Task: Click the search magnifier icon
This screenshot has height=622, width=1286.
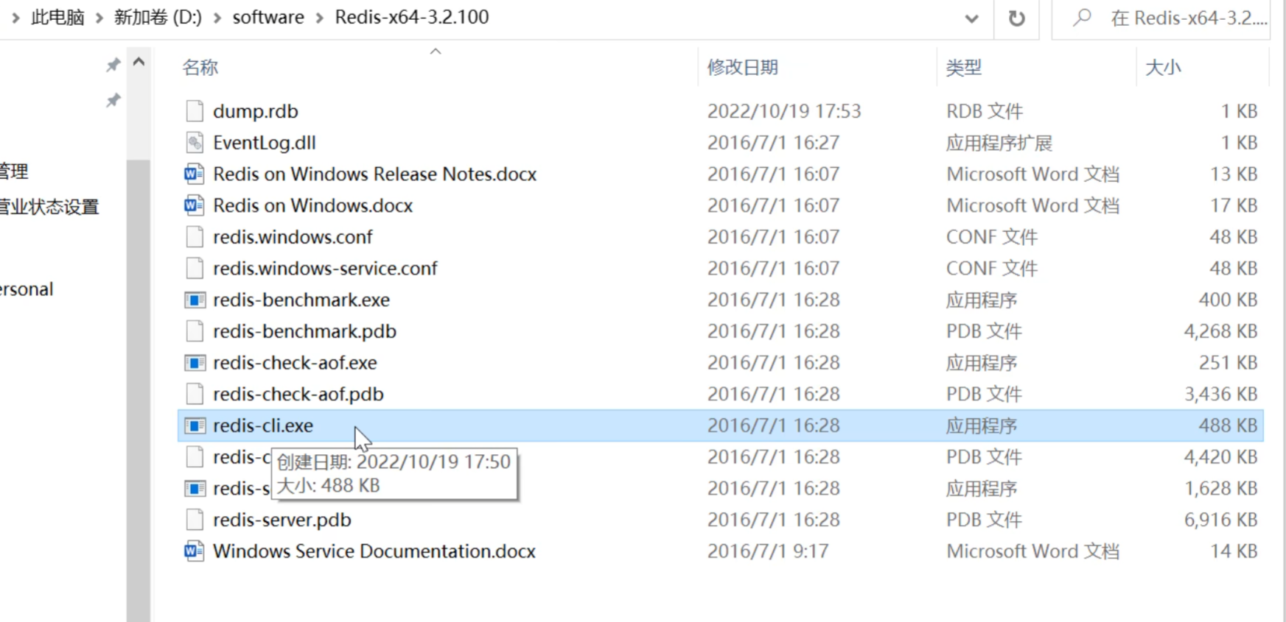Action: coord(1082,17)
